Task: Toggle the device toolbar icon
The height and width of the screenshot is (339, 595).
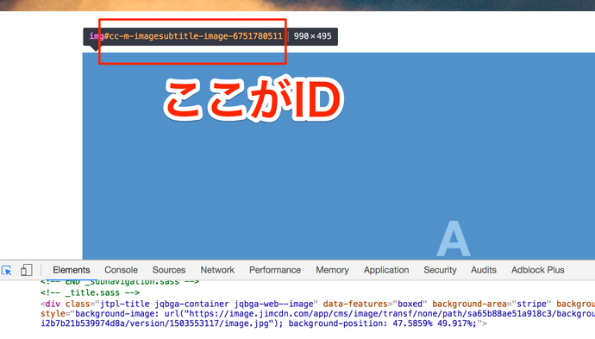Action: [26, 270]
